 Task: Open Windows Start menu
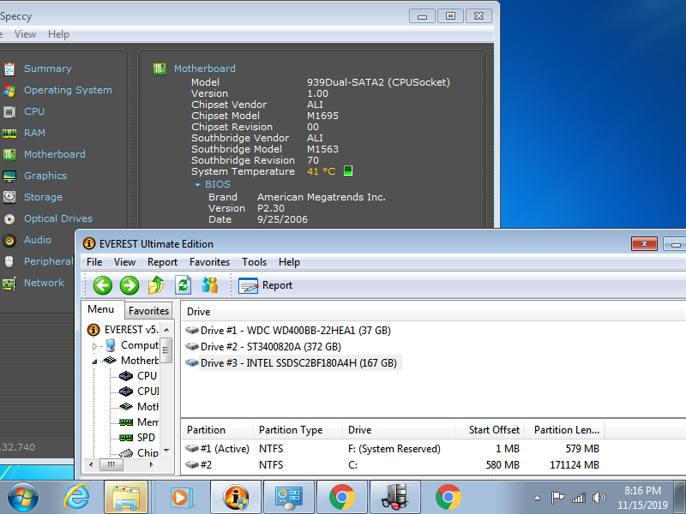coord(23,498)
